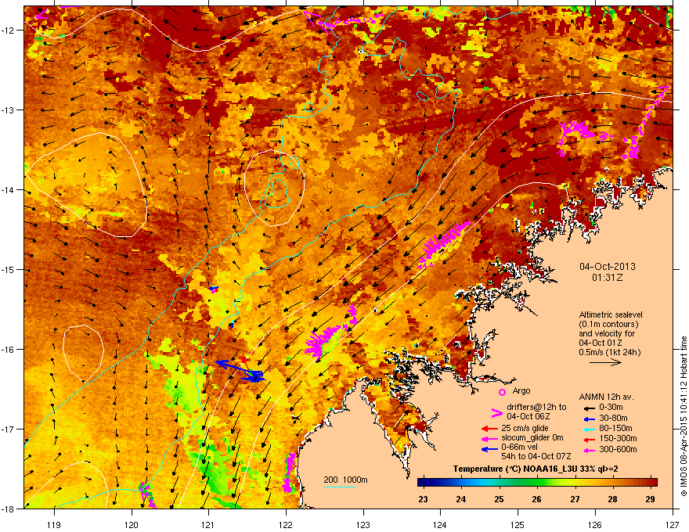Click the 'slocum_glider 0m' legend label
The image size is (689, 532).
(x=532, y=437)
